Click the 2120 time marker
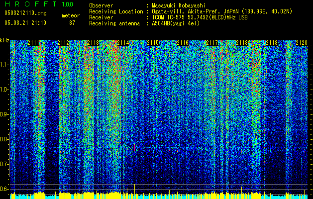Viewport: 313px width, 199px height. coord(302,43)
